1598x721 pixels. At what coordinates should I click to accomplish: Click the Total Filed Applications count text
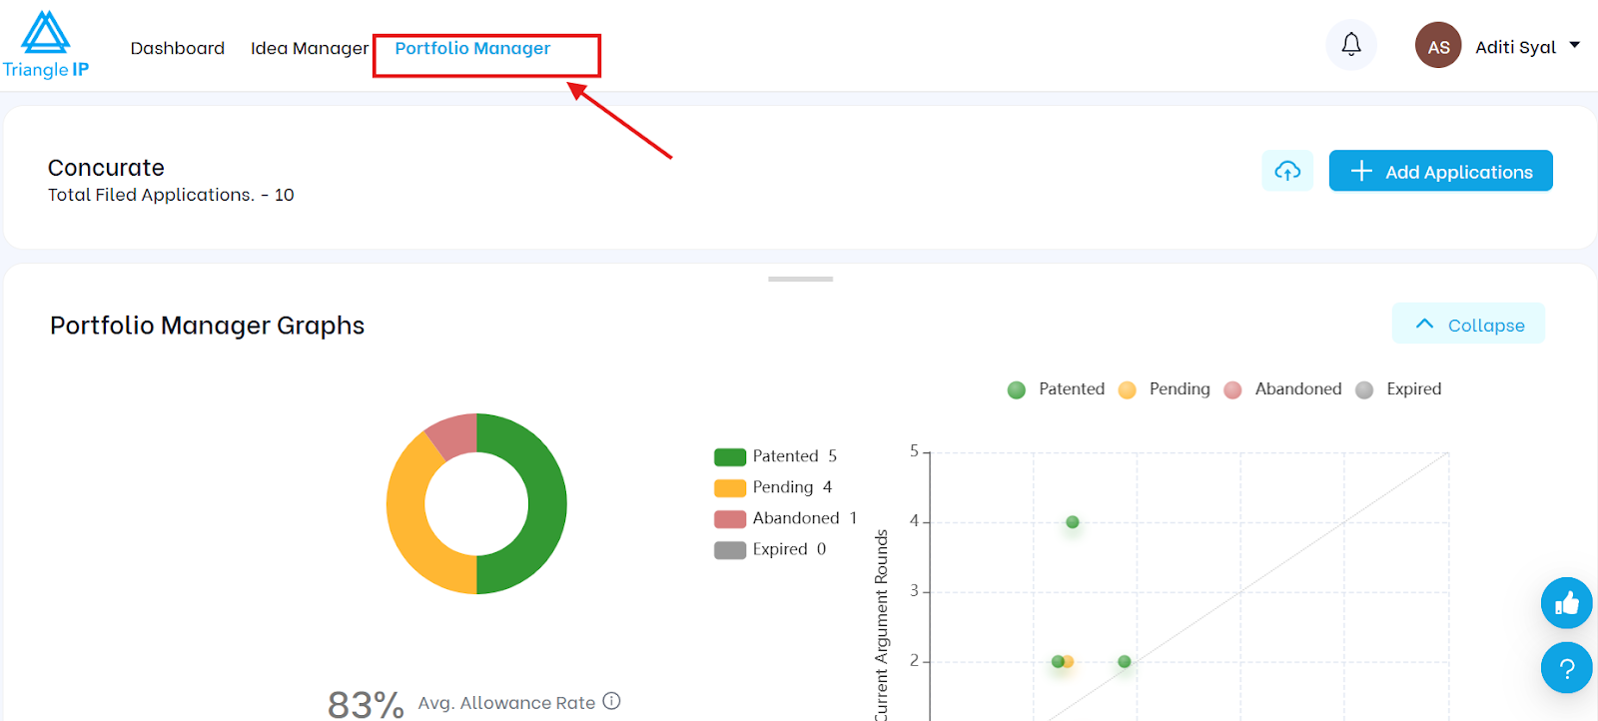[x=171, y=195]
